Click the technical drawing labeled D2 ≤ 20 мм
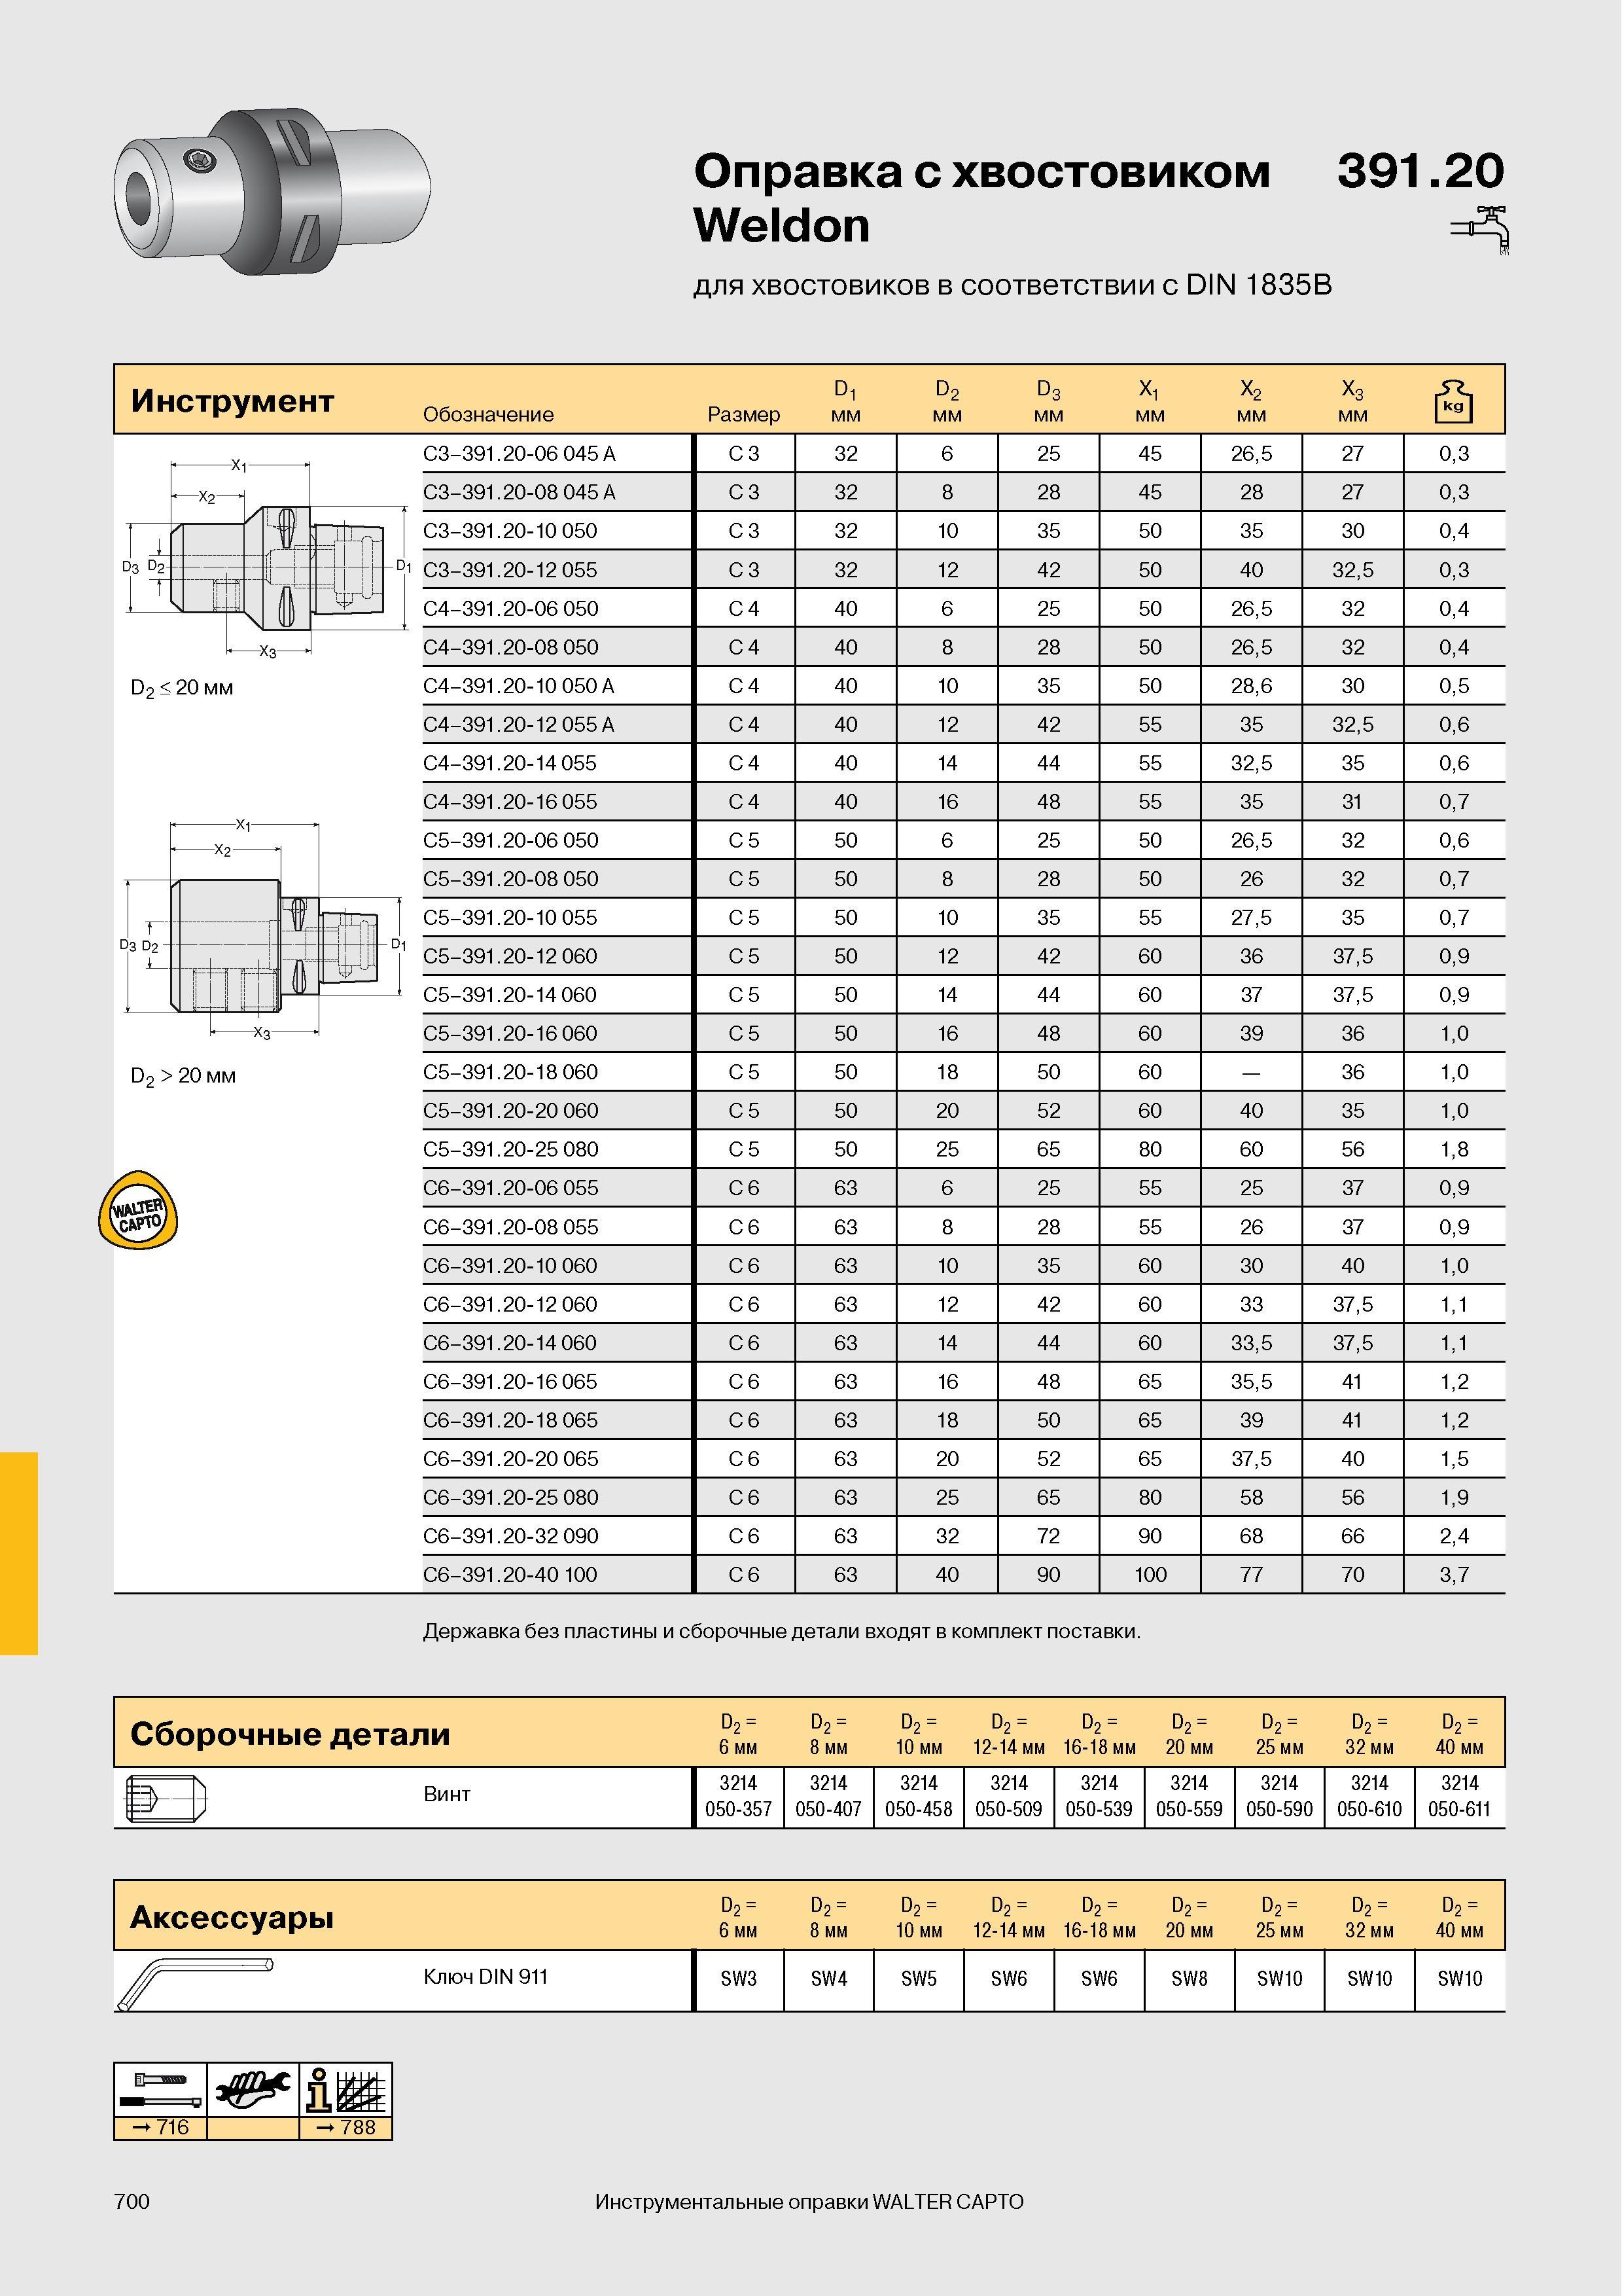This screenshot has height=2296, width=1622. [x=267, y=558]
